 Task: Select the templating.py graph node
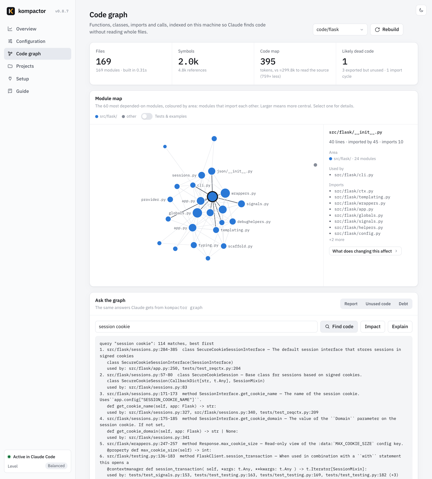(216, 230)
